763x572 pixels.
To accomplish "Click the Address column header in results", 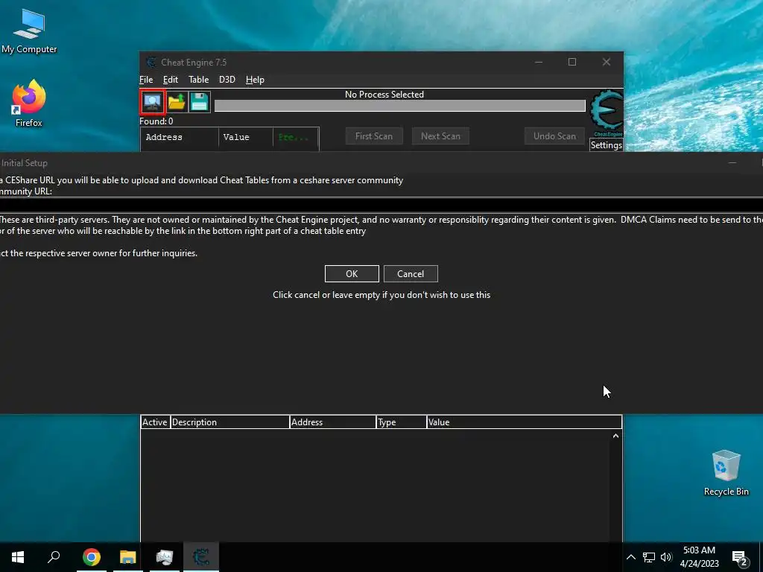I will [180, 137].
